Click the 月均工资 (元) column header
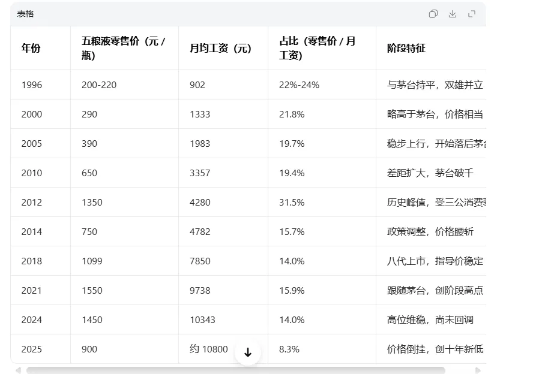The image size is (539, 374). click(223, 48)
